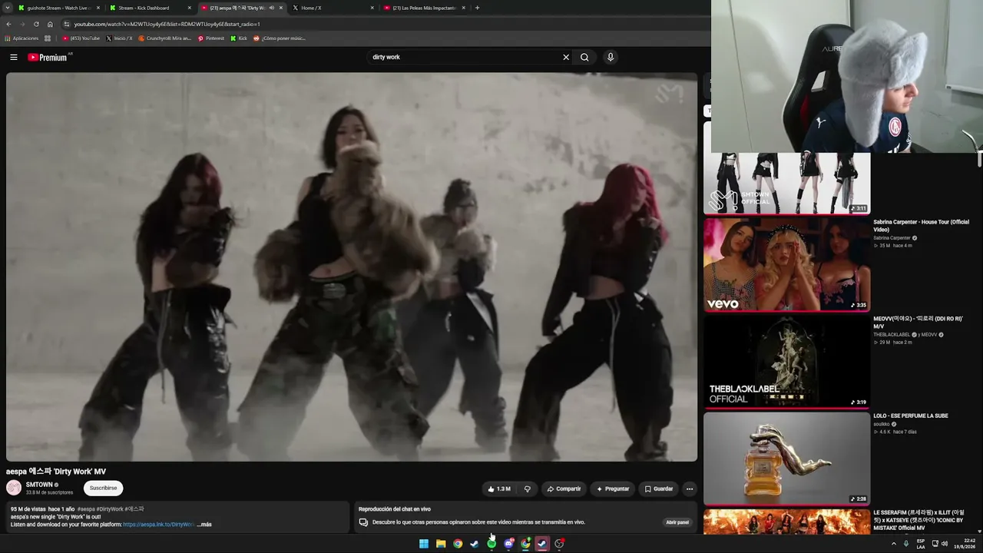Open the #aespa hashtag
Viewport: 983px width, 553px height.
(x=86, y=509)
